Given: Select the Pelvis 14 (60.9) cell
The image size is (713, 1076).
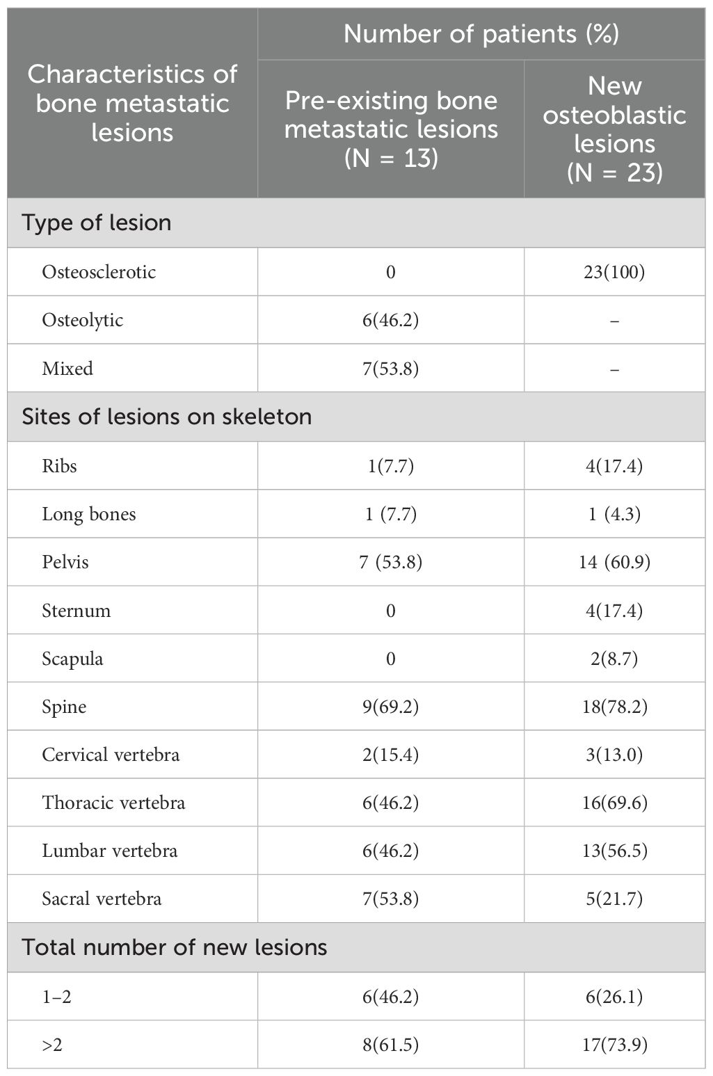Looking at the screenshot, I should (x=615, y=562).
